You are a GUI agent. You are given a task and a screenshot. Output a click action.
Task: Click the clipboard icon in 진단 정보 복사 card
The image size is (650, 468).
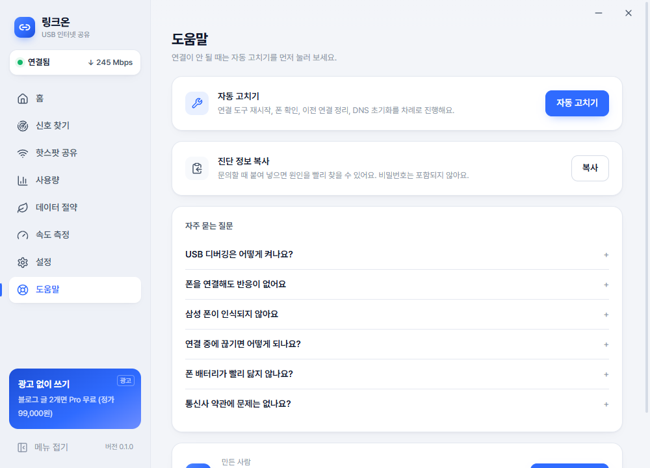[197, 168]
